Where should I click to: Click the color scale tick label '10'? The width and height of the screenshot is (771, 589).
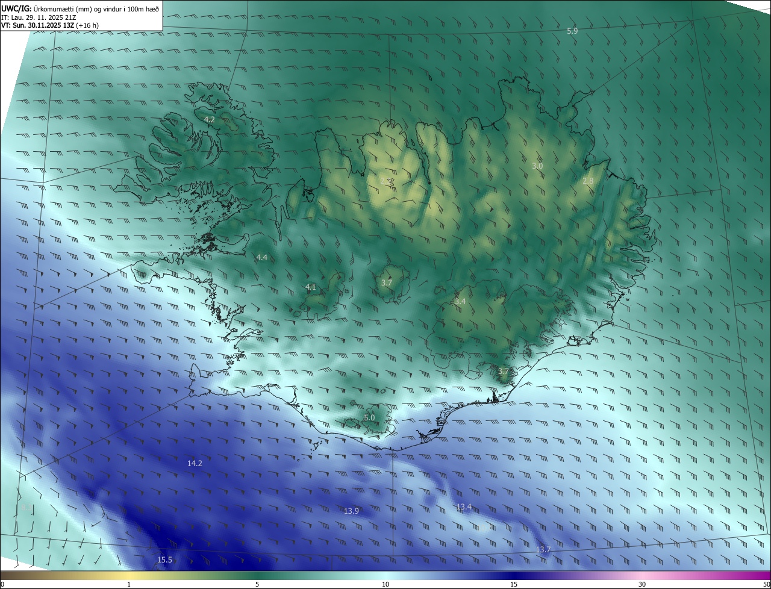pos(385,584)
